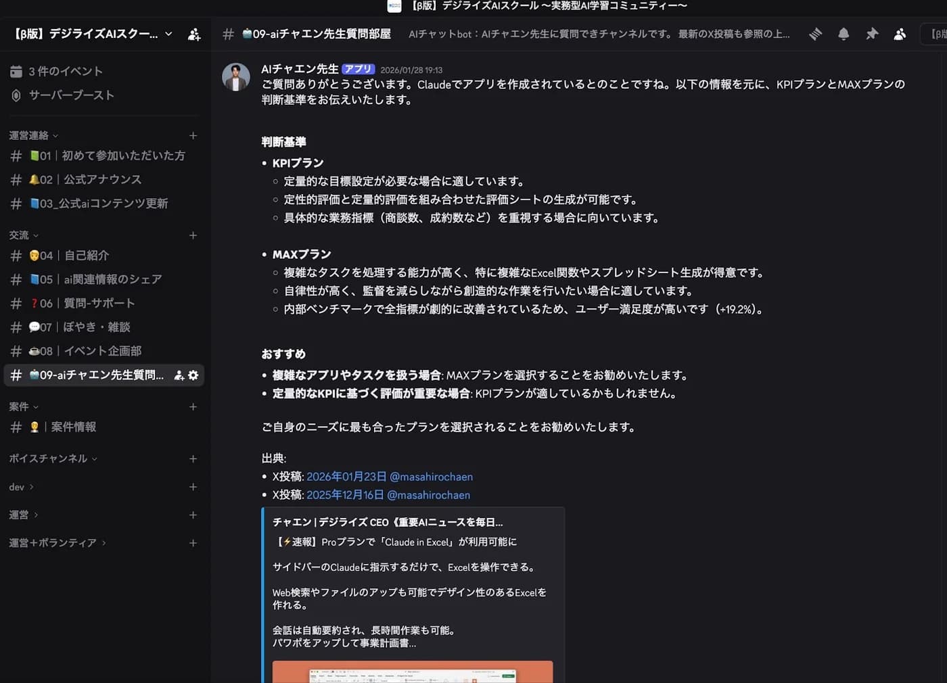Open embed title チャエン | デジライズ CEO
Viewport: 947px width, 683px height.
tap(388, 522)
